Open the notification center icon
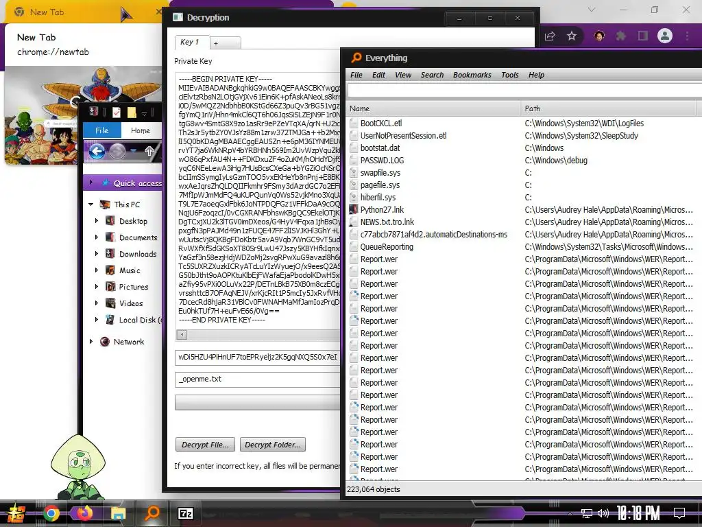The height and width of the screenshot is (527, 702). pyautogui.click(x=679, y=513)
